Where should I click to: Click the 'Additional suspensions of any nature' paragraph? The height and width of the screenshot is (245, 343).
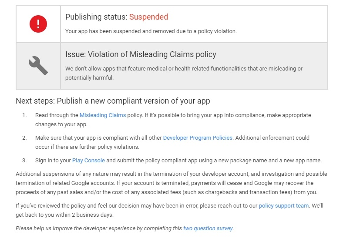pyautogui.click(x=171, y=183)
